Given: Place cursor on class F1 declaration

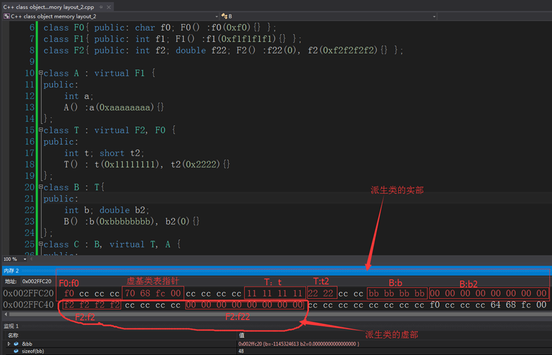Looking at the screenshot, I should [x=172, y=38].
